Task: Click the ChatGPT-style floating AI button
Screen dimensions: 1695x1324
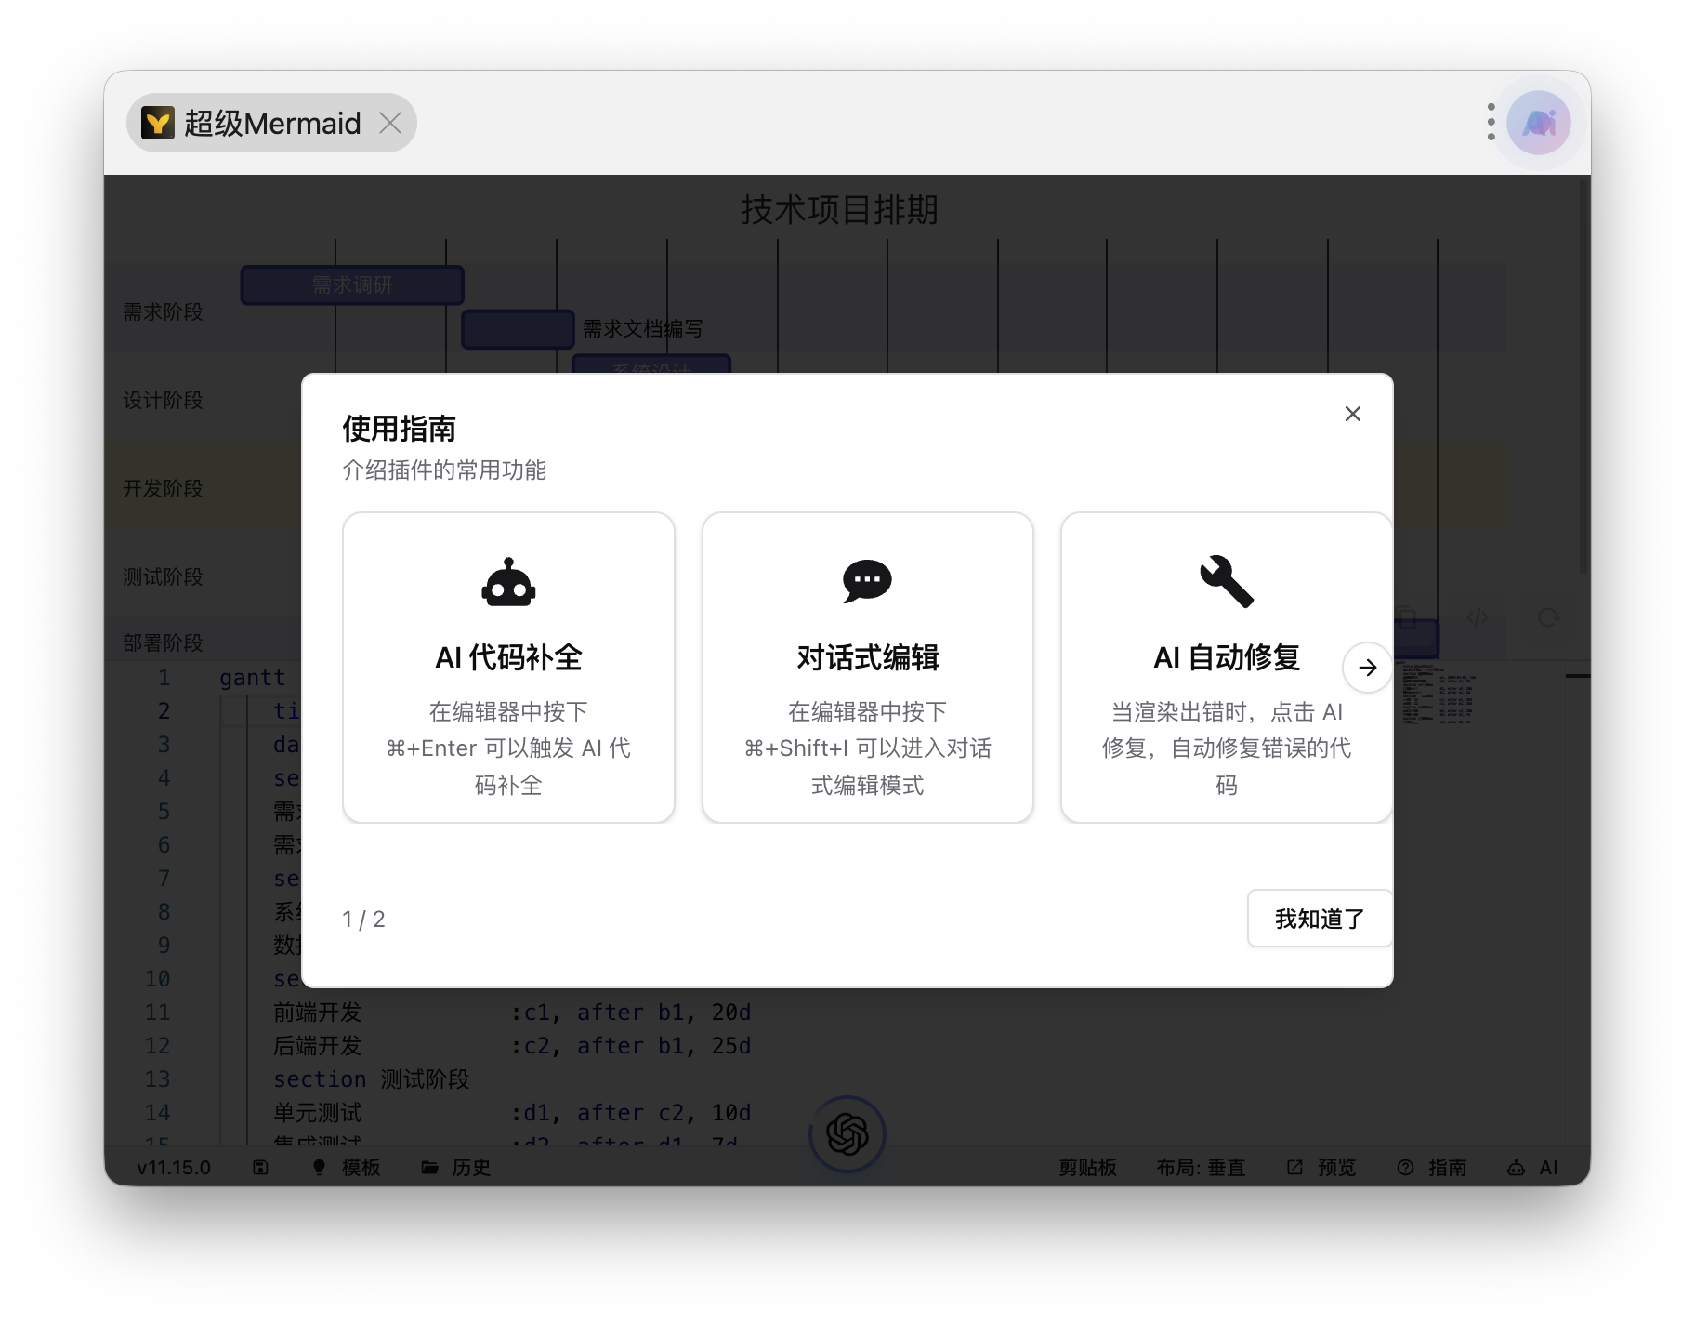Action: pyautogui.click(x=847, y=1134)
